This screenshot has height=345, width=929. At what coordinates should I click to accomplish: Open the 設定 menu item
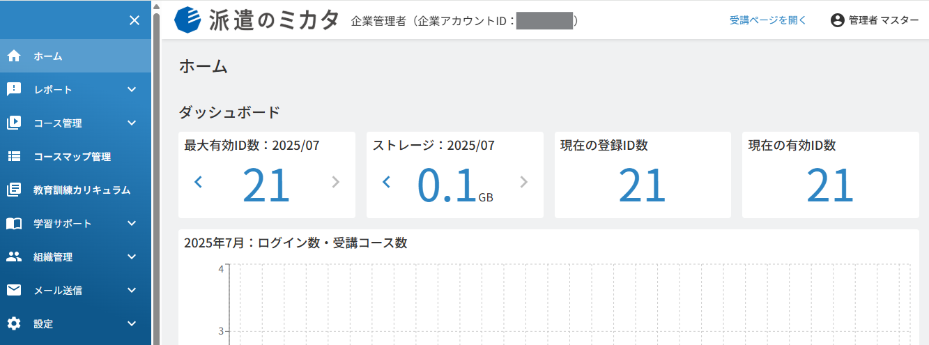pos(75,324)
